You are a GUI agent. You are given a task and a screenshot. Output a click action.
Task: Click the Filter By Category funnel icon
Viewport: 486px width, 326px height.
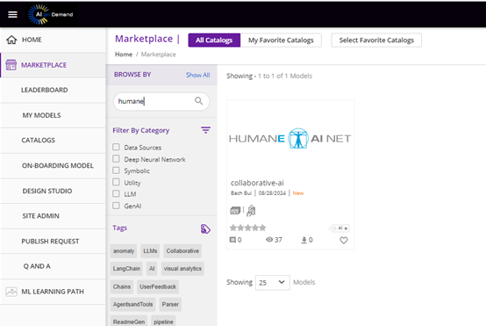205,130
